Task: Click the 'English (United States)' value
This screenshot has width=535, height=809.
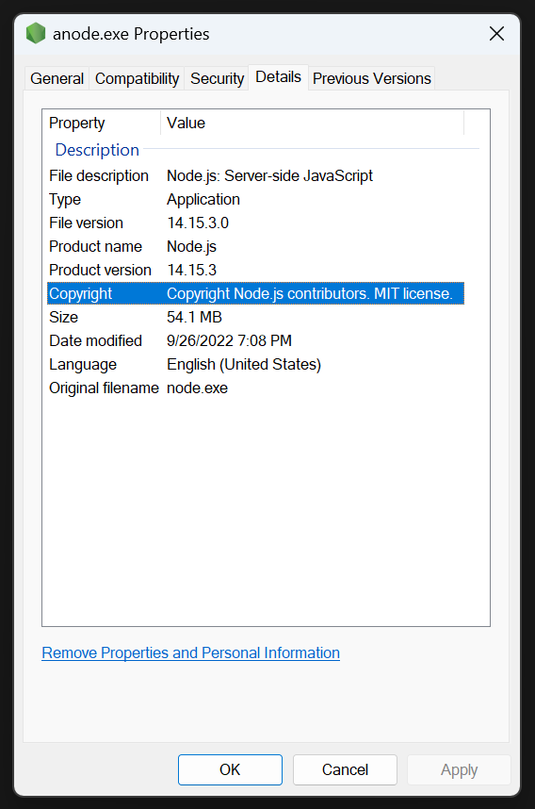Action: point(244,364)
